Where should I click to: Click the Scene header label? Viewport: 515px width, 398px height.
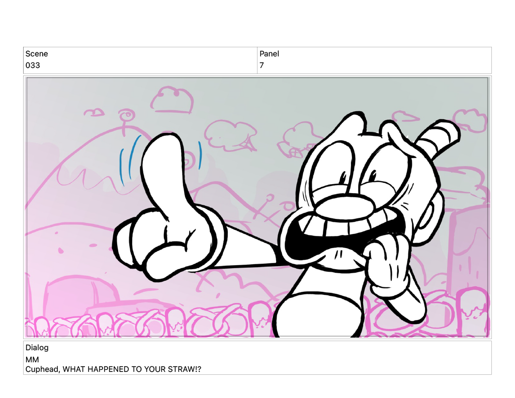(37, 54)
